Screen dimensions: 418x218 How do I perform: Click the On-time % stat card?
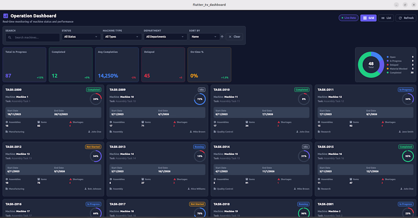pyautogui.click(x=209, y=64)
